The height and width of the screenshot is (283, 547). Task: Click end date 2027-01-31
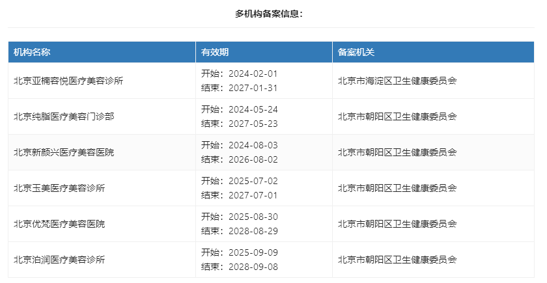tap(253, 88)
